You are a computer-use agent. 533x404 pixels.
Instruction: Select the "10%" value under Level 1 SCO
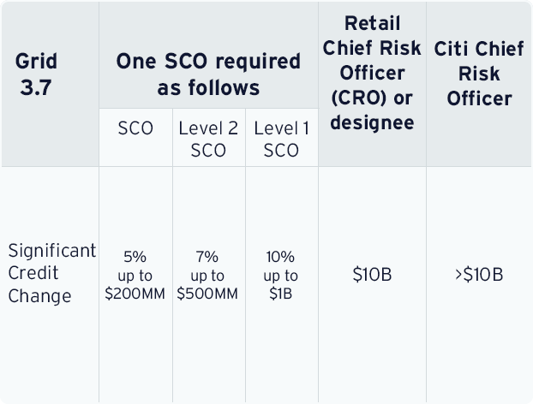tap(282, 257)
